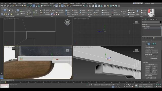Toggle the selection lock icon in status bar
162x91 pixels.
pos(89,85)
